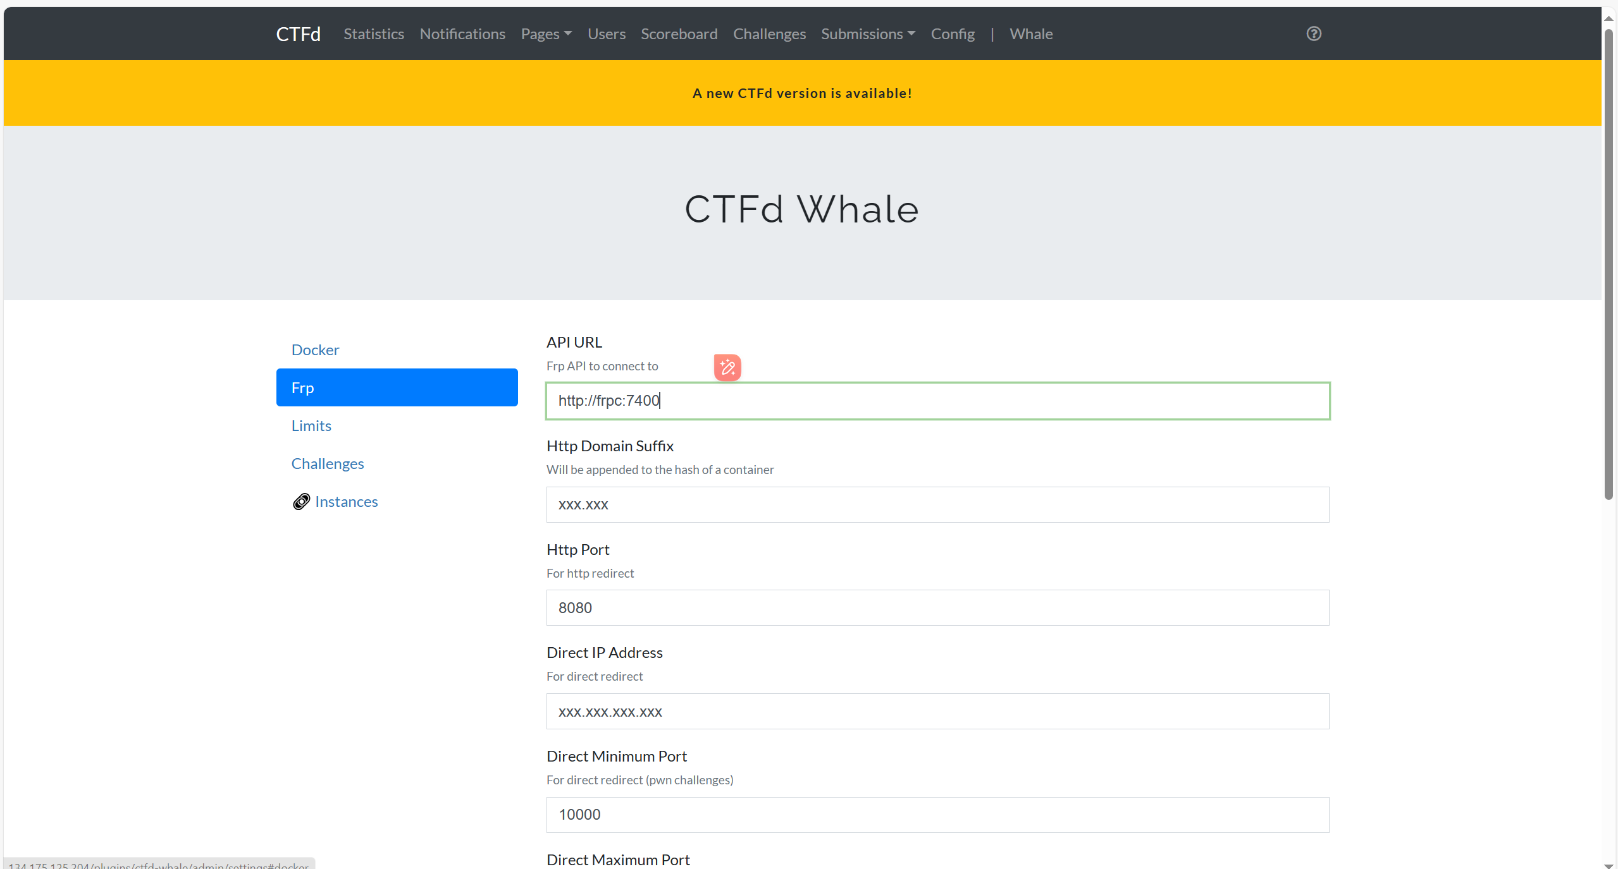Switch to the Limits settings tab
This screenshot has height=869, width=1618.
coord(311,425)
